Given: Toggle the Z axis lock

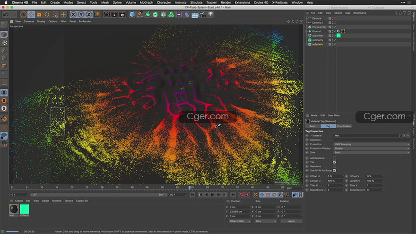Looking at the screenshot, I should coord(88,14).
